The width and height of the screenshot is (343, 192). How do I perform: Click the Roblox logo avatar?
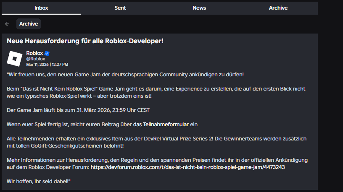[x=15, y=58]
